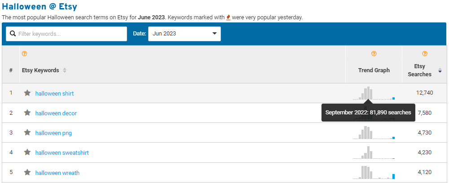Open the halloween shirt keyword link
449x183 pixels.
[54, 94]
